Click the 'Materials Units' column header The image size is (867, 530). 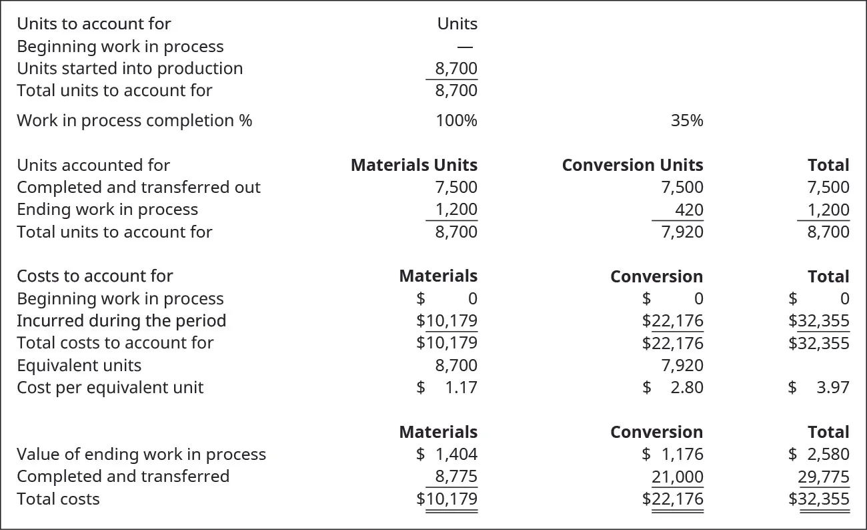pyautogui.click(x=414, y=166)
